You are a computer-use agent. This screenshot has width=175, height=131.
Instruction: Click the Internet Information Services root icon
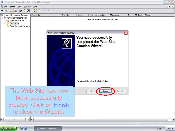2,15
